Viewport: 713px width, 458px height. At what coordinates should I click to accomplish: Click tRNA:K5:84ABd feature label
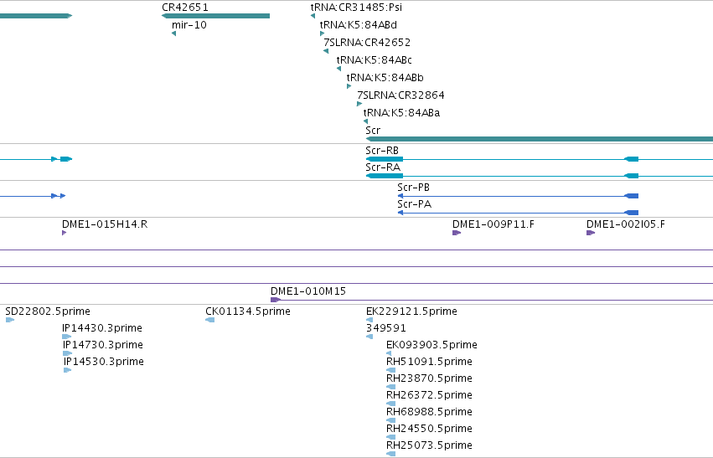pyautogui.click(x=359, y=25)
